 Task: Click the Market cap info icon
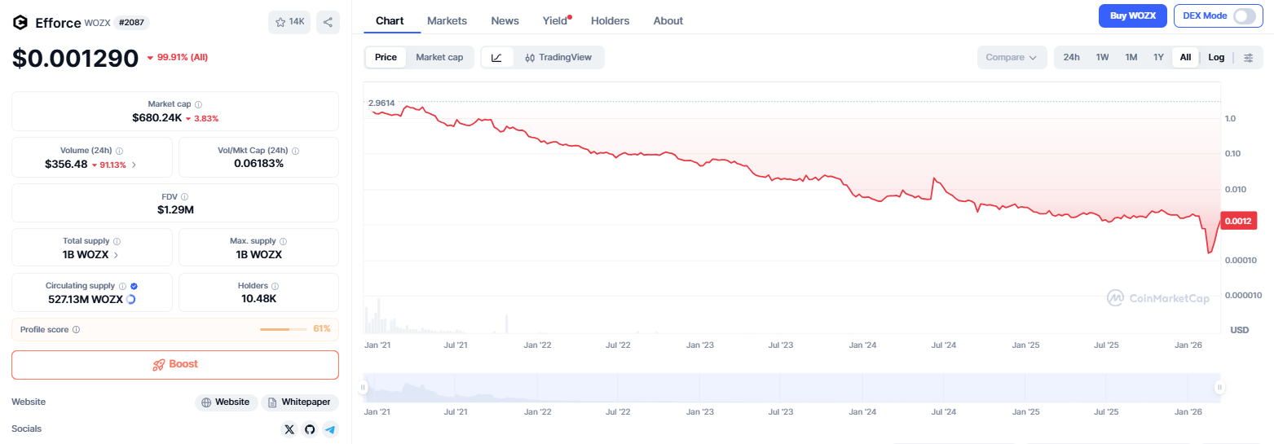199,104
